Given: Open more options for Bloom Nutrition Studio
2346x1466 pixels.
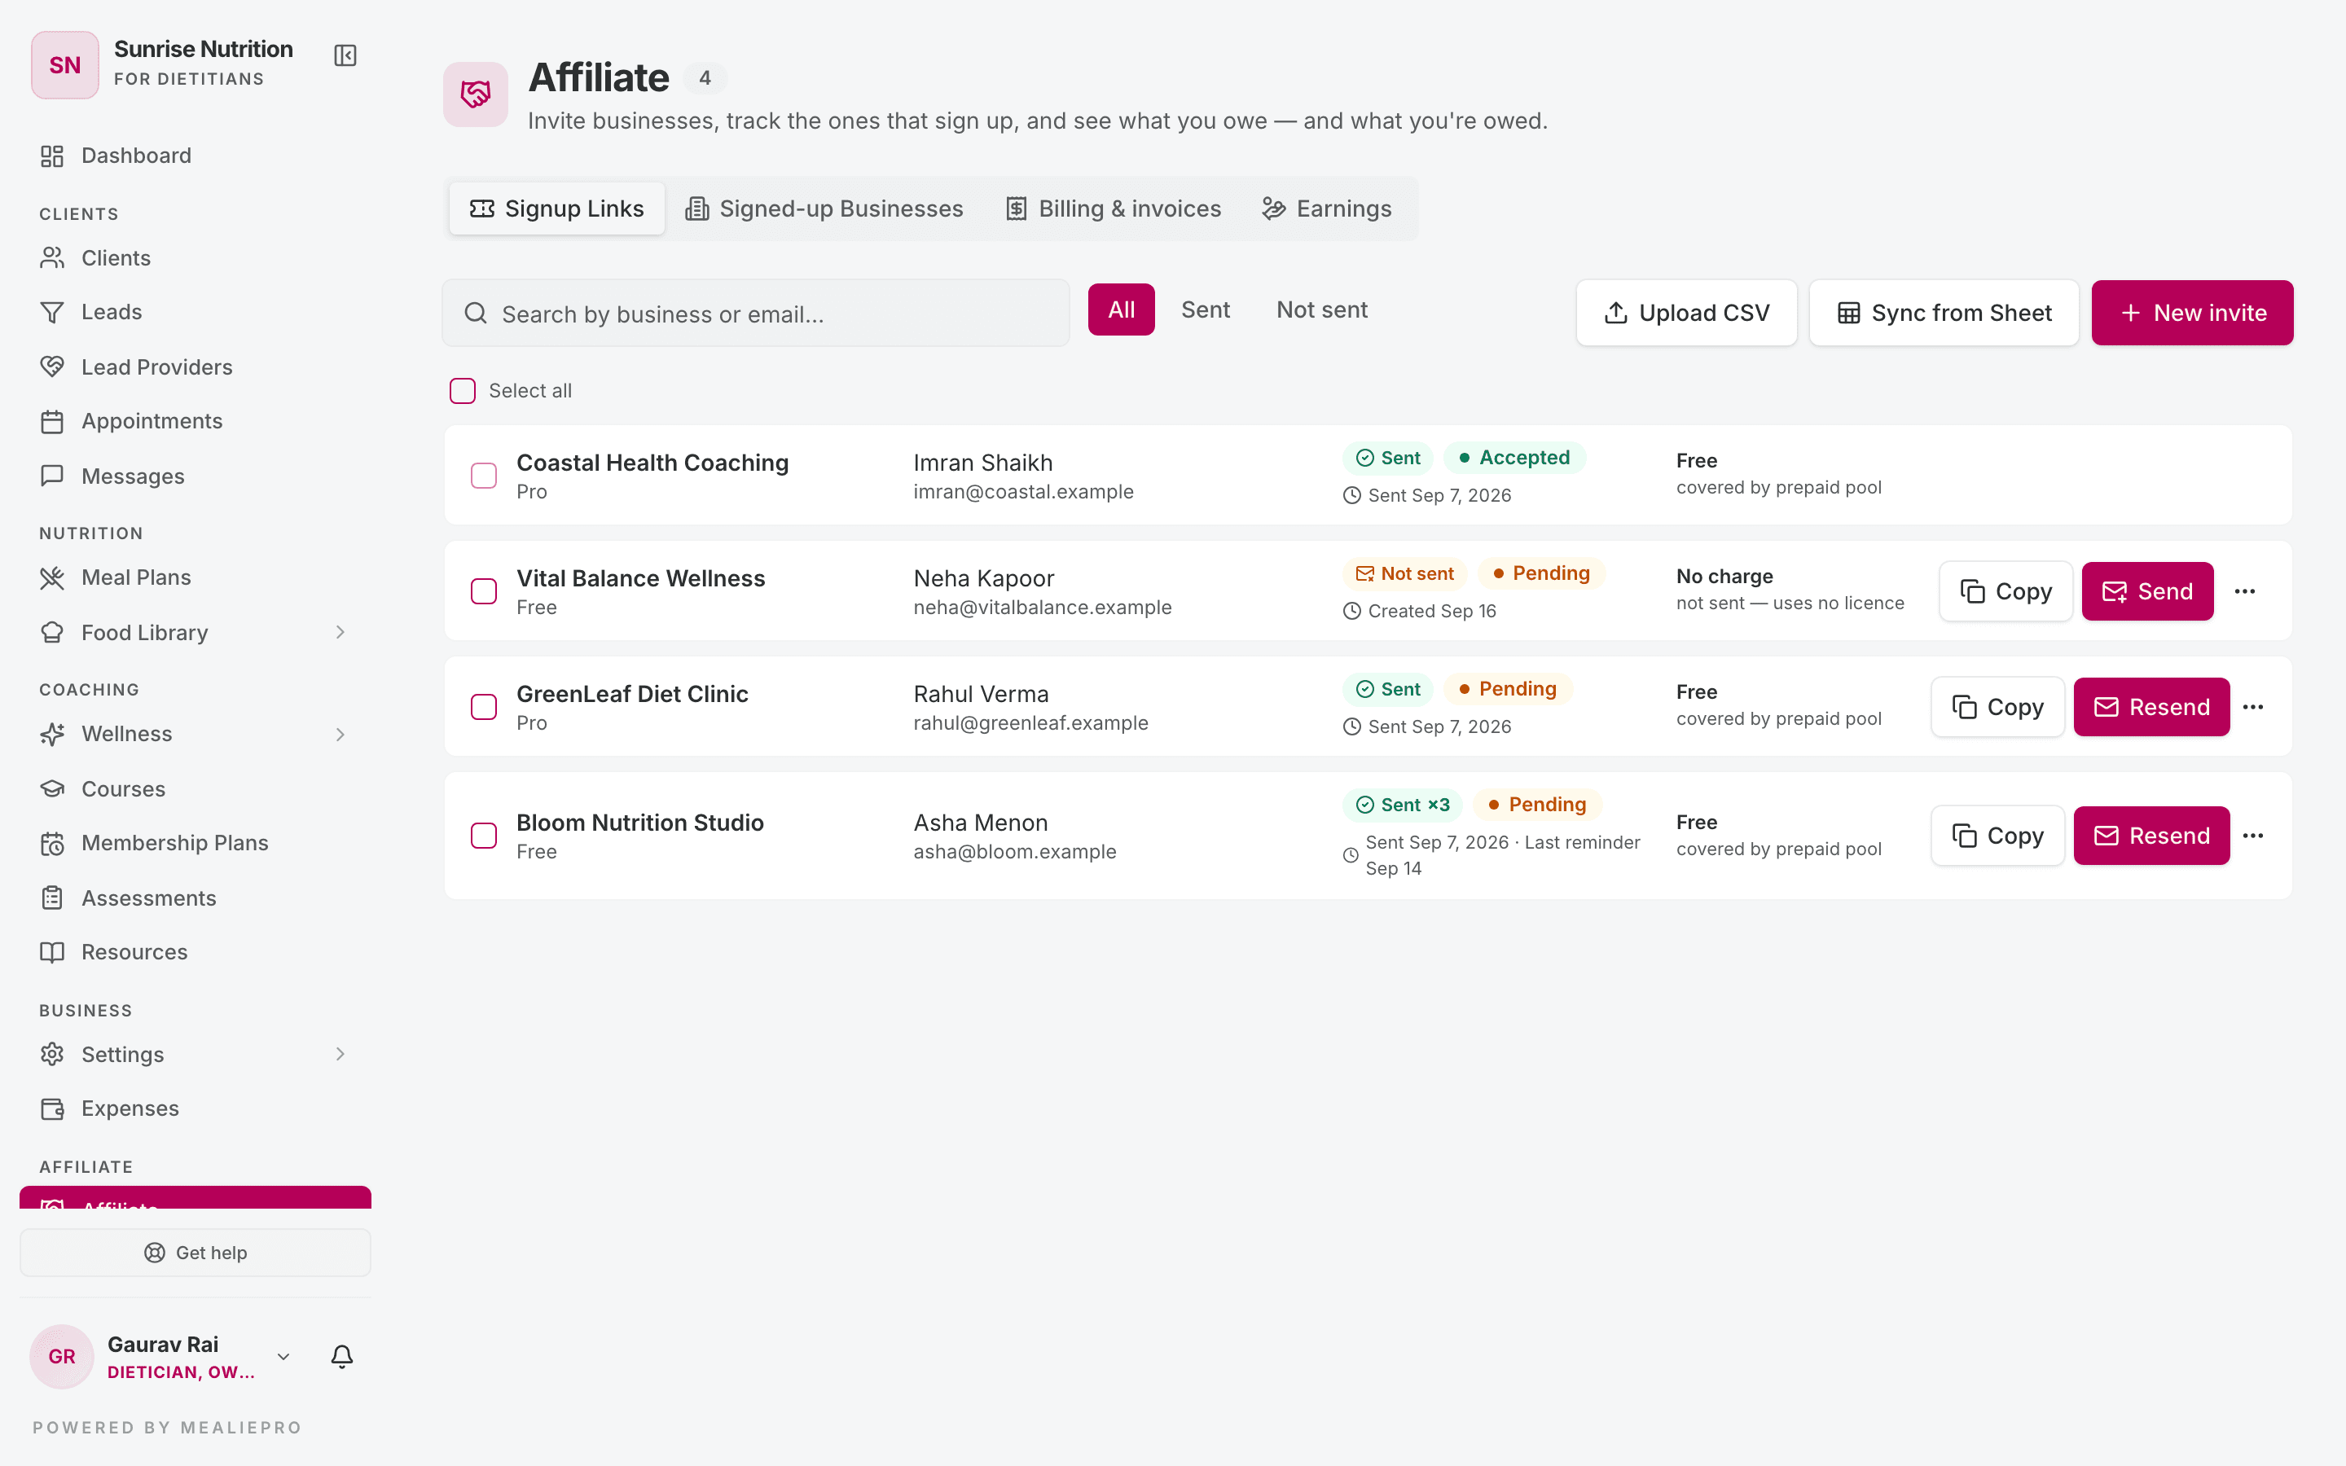Looking at the screenshot, I should (x=2253, y=836).
